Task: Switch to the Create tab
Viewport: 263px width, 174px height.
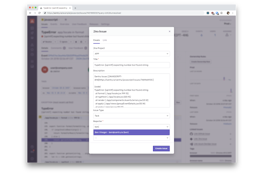Action: 96,40
